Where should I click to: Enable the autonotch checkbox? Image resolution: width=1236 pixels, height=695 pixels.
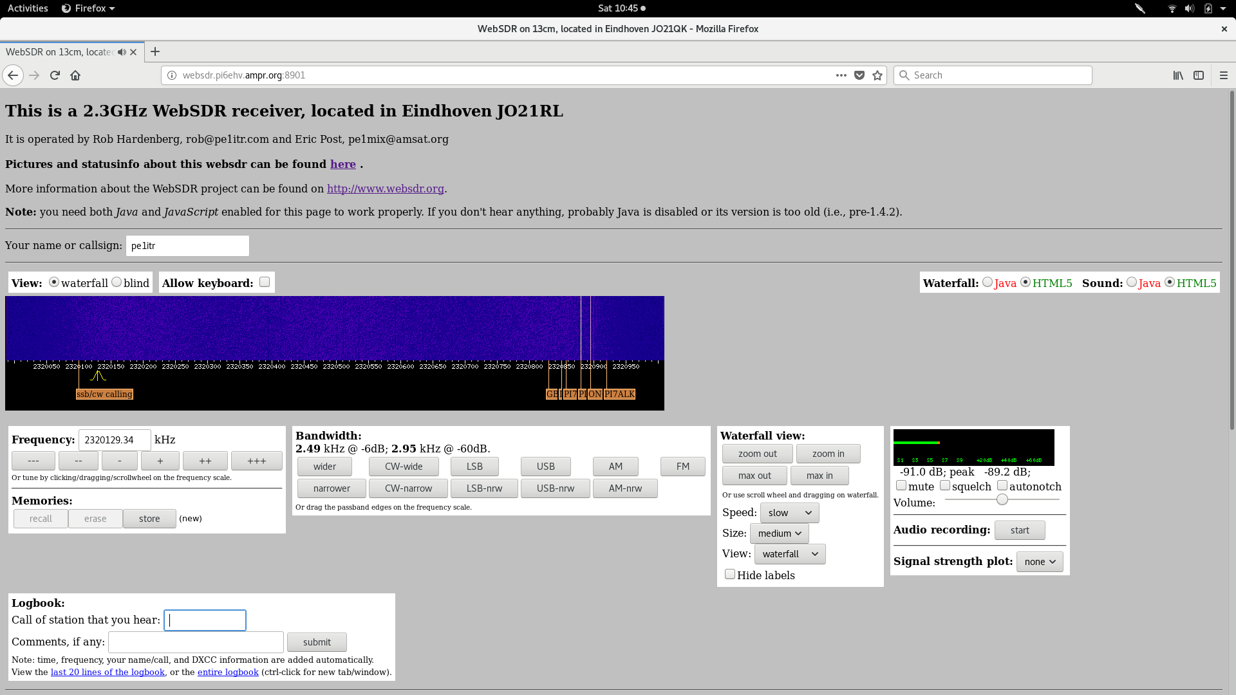click(x=1002, y=485)
